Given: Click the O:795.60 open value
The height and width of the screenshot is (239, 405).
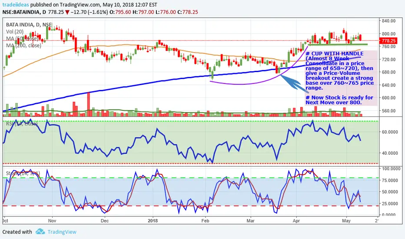Looking at the screenshot, I should coord(120,12).
